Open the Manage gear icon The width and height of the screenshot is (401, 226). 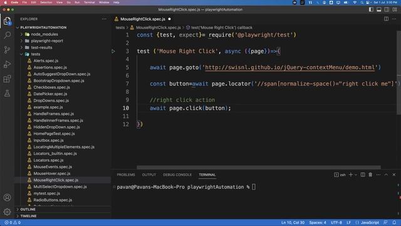pyautogui.click(x=7, y=212)
